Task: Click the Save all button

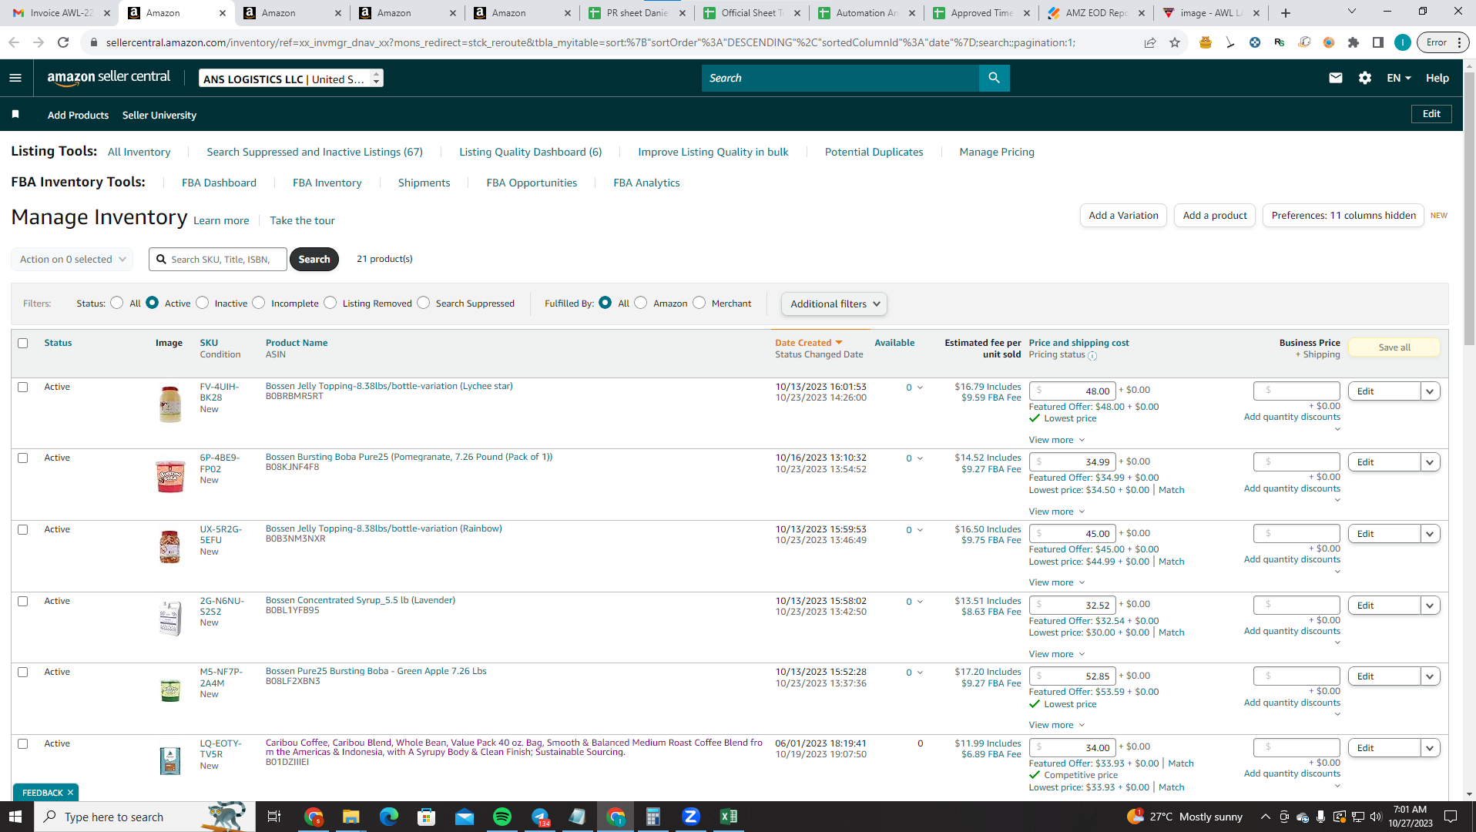Action: click(1394, 347)
